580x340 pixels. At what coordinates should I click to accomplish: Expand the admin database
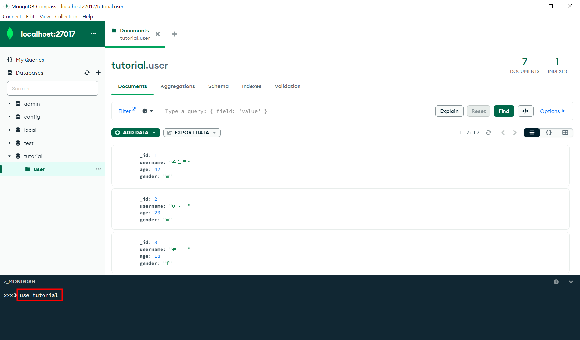[9, 104]
